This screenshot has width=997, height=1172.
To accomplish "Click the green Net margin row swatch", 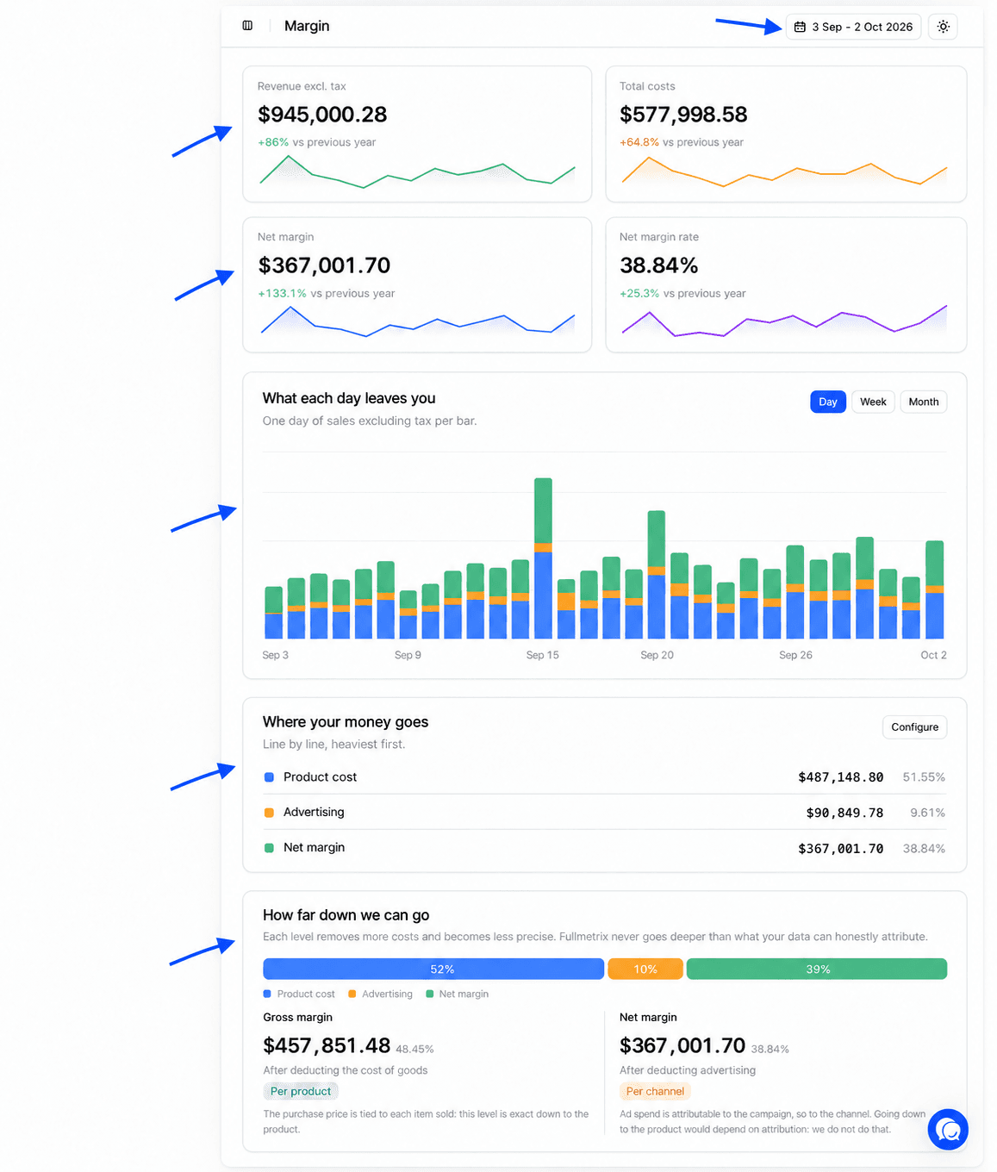I will [x=269, y=848].
